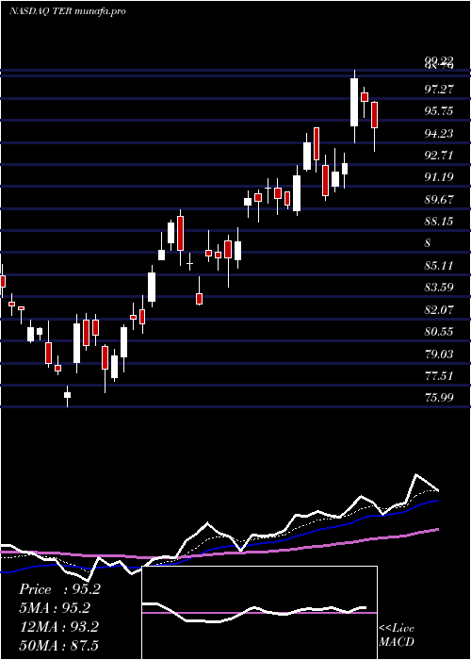Click the lowest white candle near 75.99
471x660 pixels.
point(67,395)
